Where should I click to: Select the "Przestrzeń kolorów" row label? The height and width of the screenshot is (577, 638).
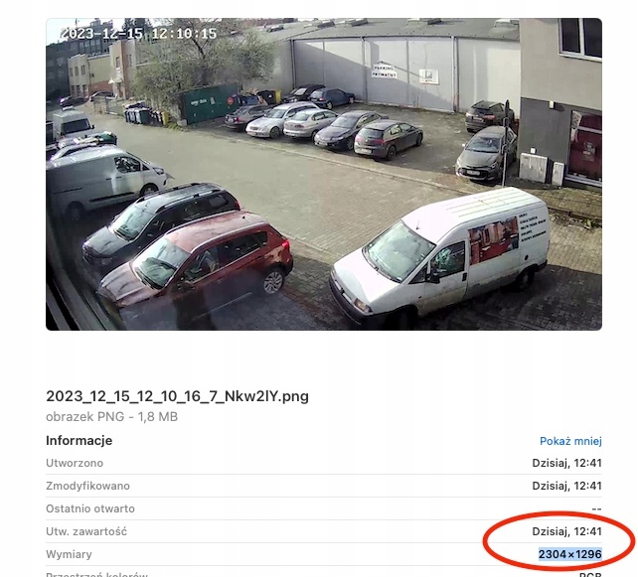coord(96,574)
